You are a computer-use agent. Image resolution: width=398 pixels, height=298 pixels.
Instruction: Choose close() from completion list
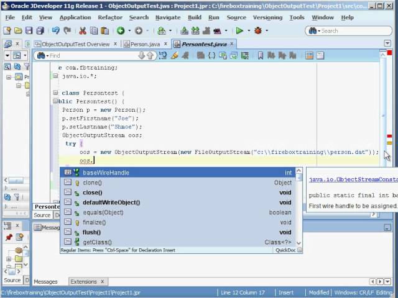[x=178, y=192]
